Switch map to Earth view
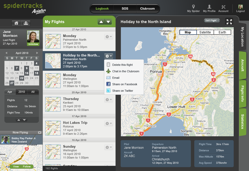The height and width of the screenshot is (171, 249). tap(222, 32)
